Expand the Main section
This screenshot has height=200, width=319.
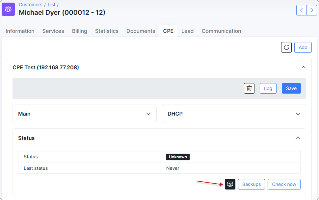85,114
